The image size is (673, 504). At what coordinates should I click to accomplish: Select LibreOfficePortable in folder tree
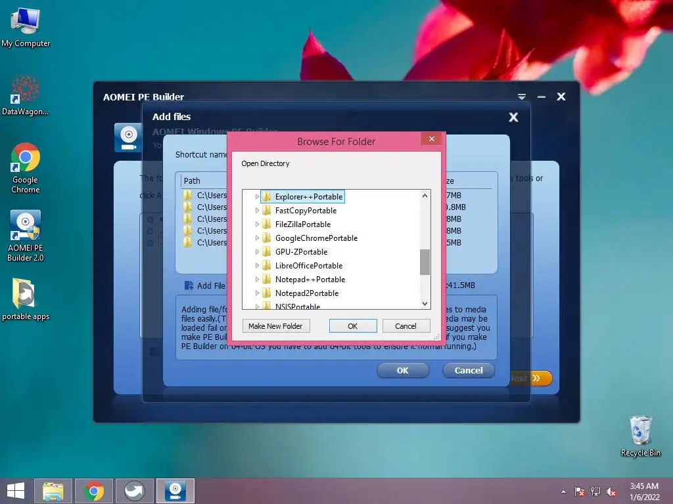click(x=309, y=265)
